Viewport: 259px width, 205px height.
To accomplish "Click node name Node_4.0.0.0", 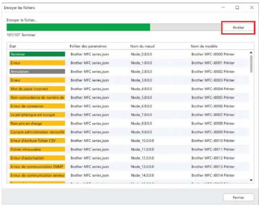I will [x=142, y=89].
